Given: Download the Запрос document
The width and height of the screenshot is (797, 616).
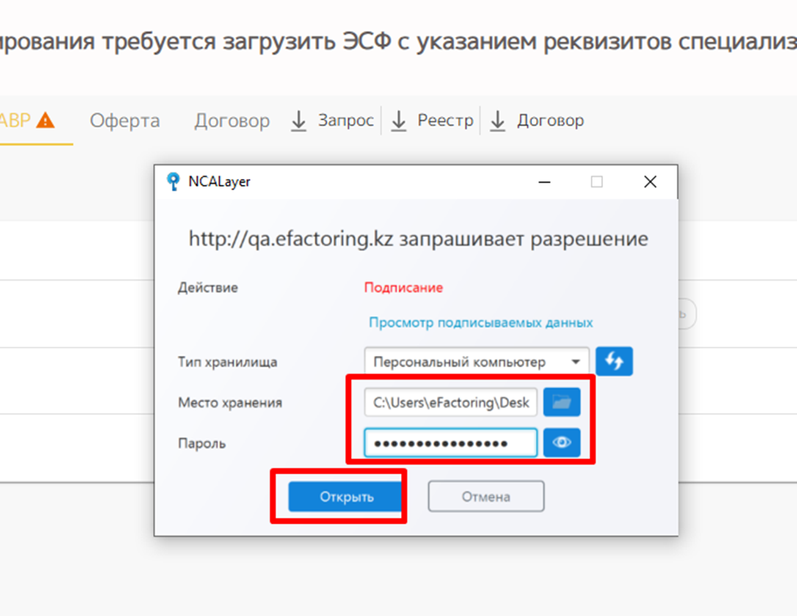Looking at the screenshot, I should 332,121.
